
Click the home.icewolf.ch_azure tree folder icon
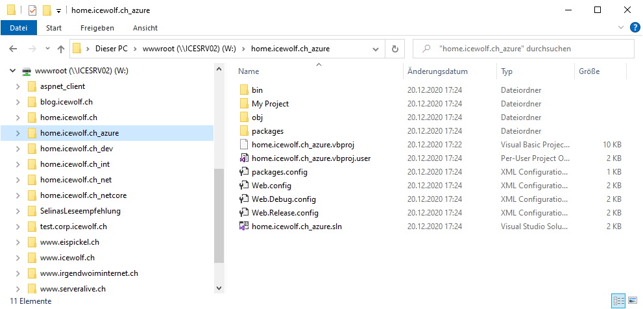(x=32, y=133)
